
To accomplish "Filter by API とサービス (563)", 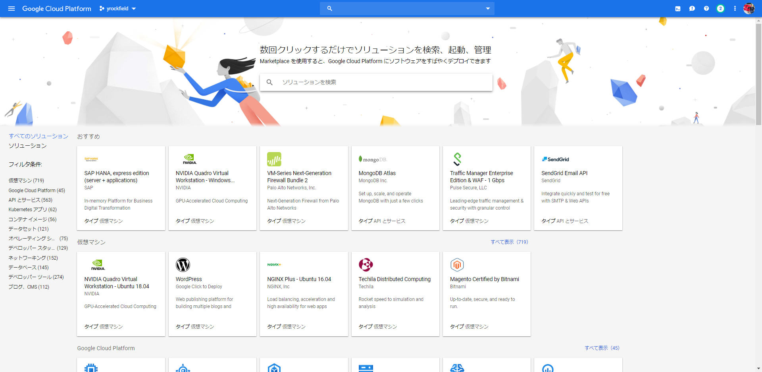I will click(x=31, y=200).
